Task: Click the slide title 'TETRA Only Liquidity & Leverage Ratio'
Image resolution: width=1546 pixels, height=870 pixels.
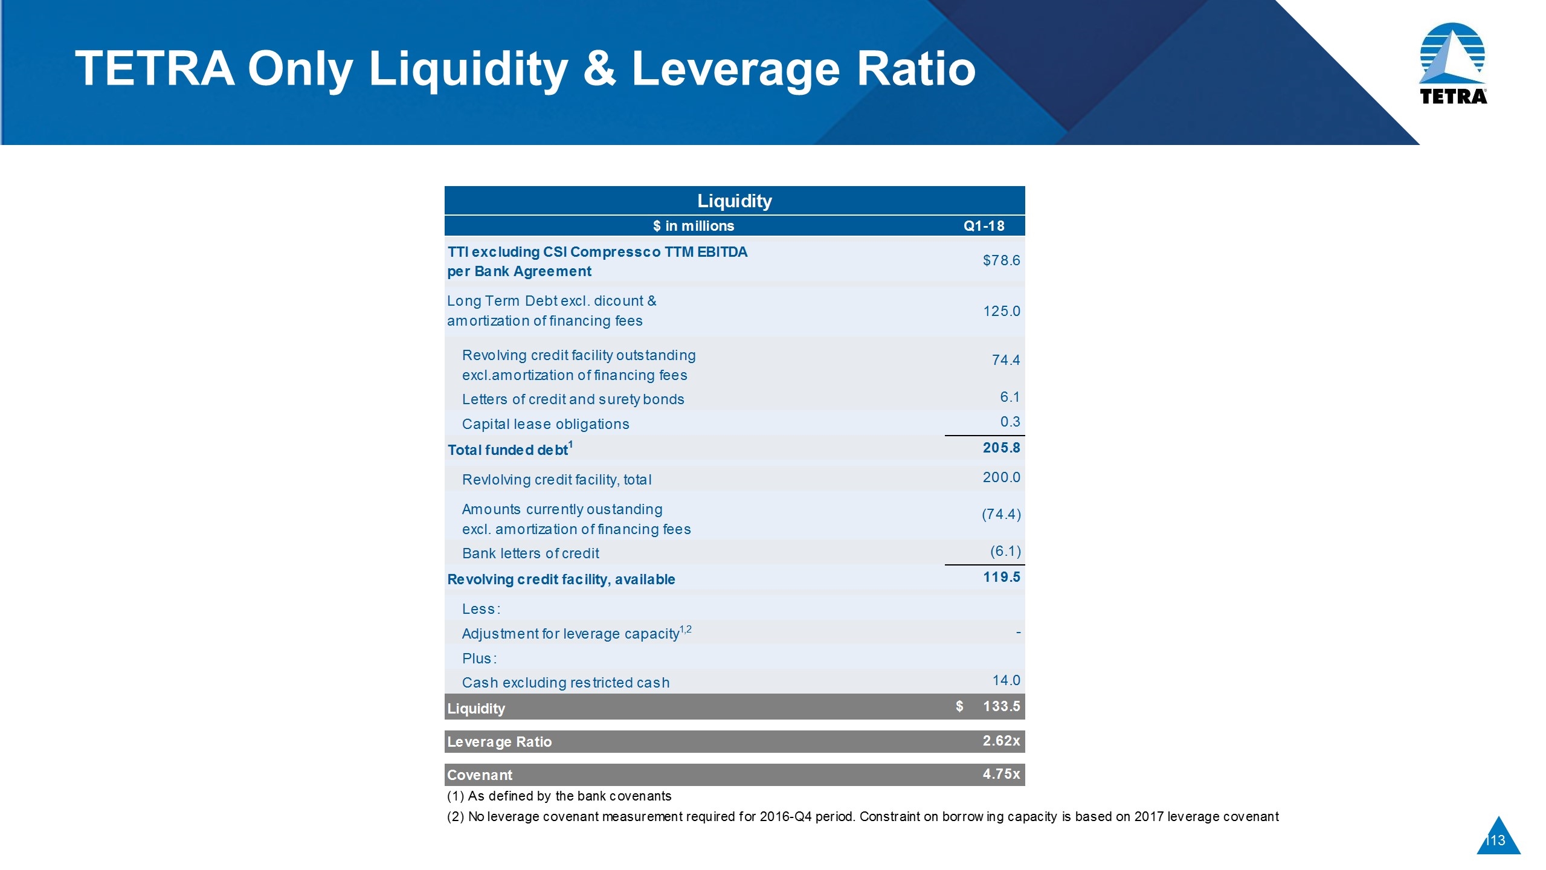Action: pyautogui.click(x=525, y=68)
